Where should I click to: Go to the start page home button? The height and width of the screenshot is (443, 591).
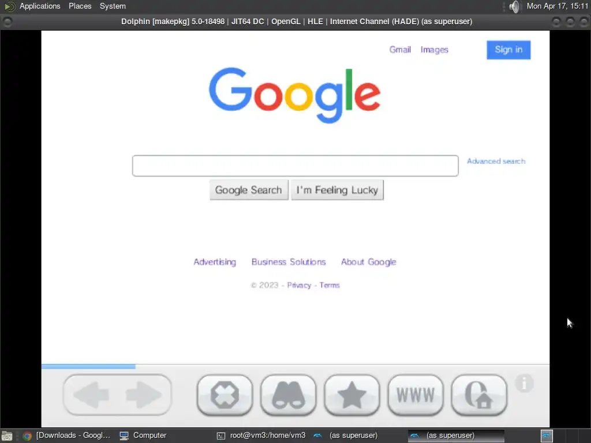click(479, 395)
